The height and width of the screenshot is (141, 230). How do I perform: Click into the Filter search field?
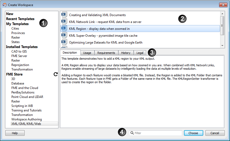(155, 133)
